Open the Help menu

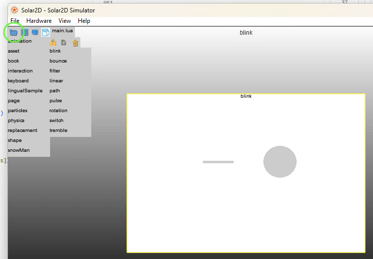[x=84, y=21]
